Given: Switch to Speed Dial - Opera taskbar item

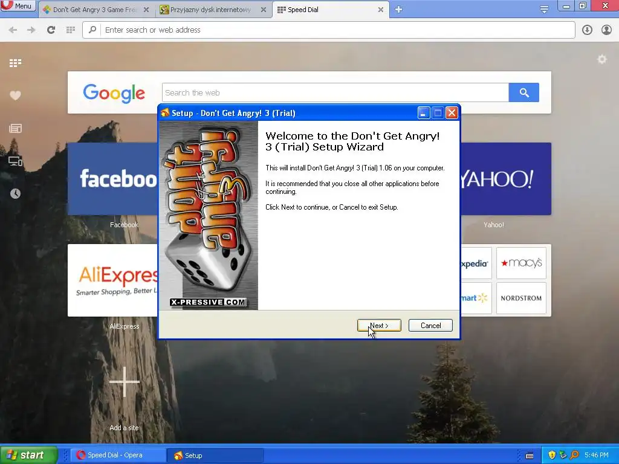Looking at the screenshot, I should coord(118,456).
